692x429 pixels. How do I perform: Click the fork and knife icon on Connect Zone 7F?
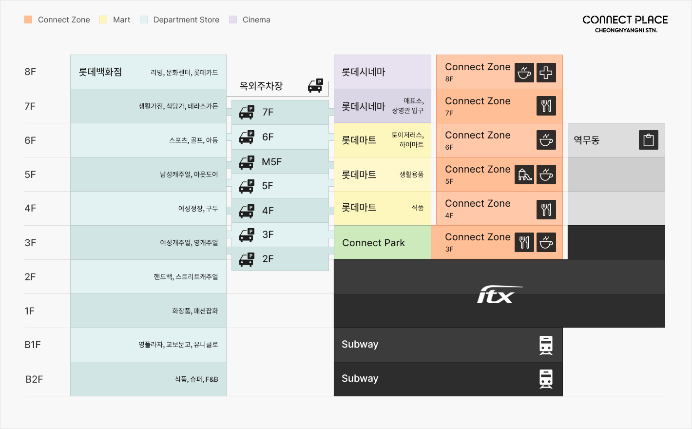coord(546,106)
